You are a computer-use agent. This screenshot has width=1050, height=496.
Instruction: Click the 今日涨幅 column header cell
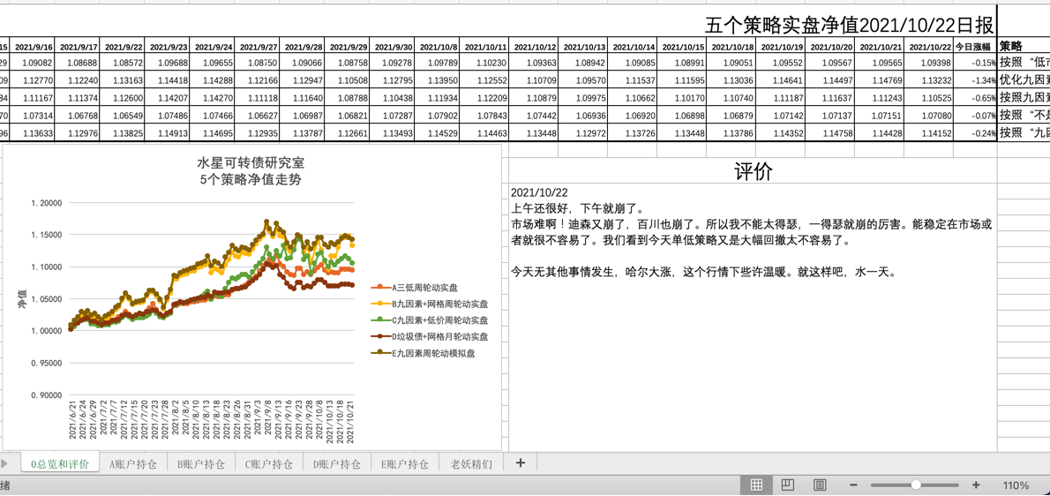pos(973,47)
